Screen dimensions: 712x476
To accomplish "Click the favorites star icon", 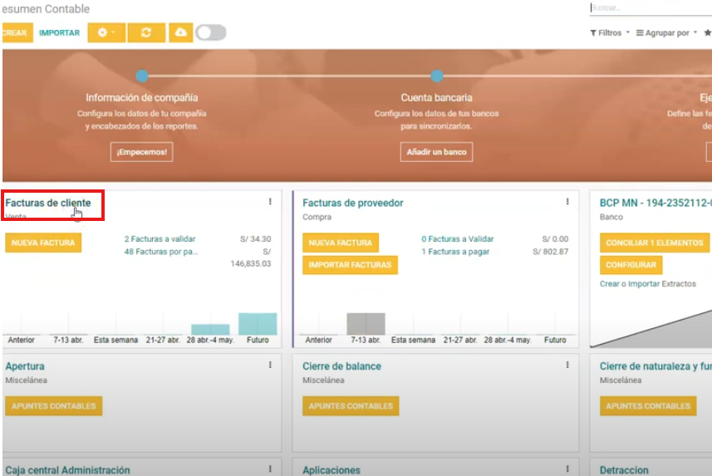I will click(x=707, y=33).
